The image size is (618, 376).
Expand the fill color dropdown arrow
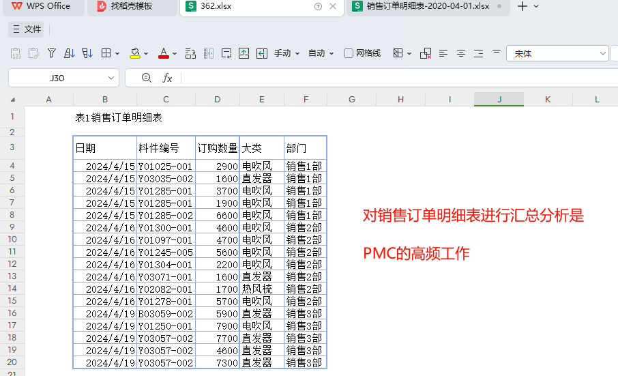(146, 53)
